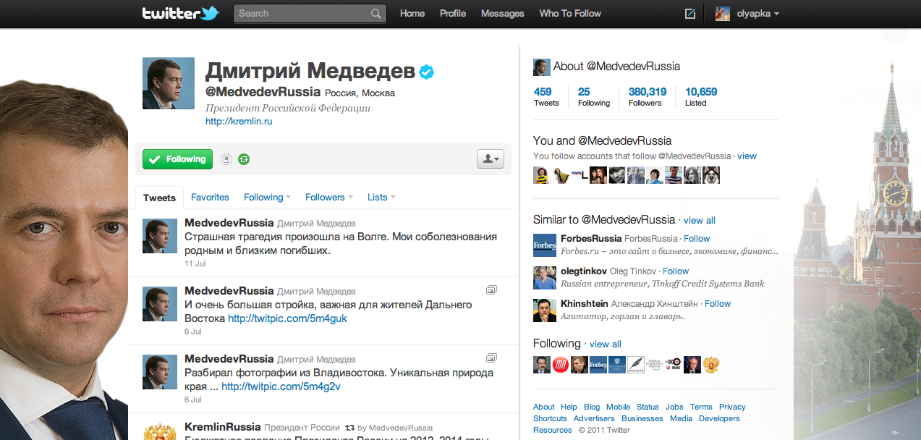This screenshot has width=921, height=440.
Task: Open Profile in top navigation
Action: [453, 13]
